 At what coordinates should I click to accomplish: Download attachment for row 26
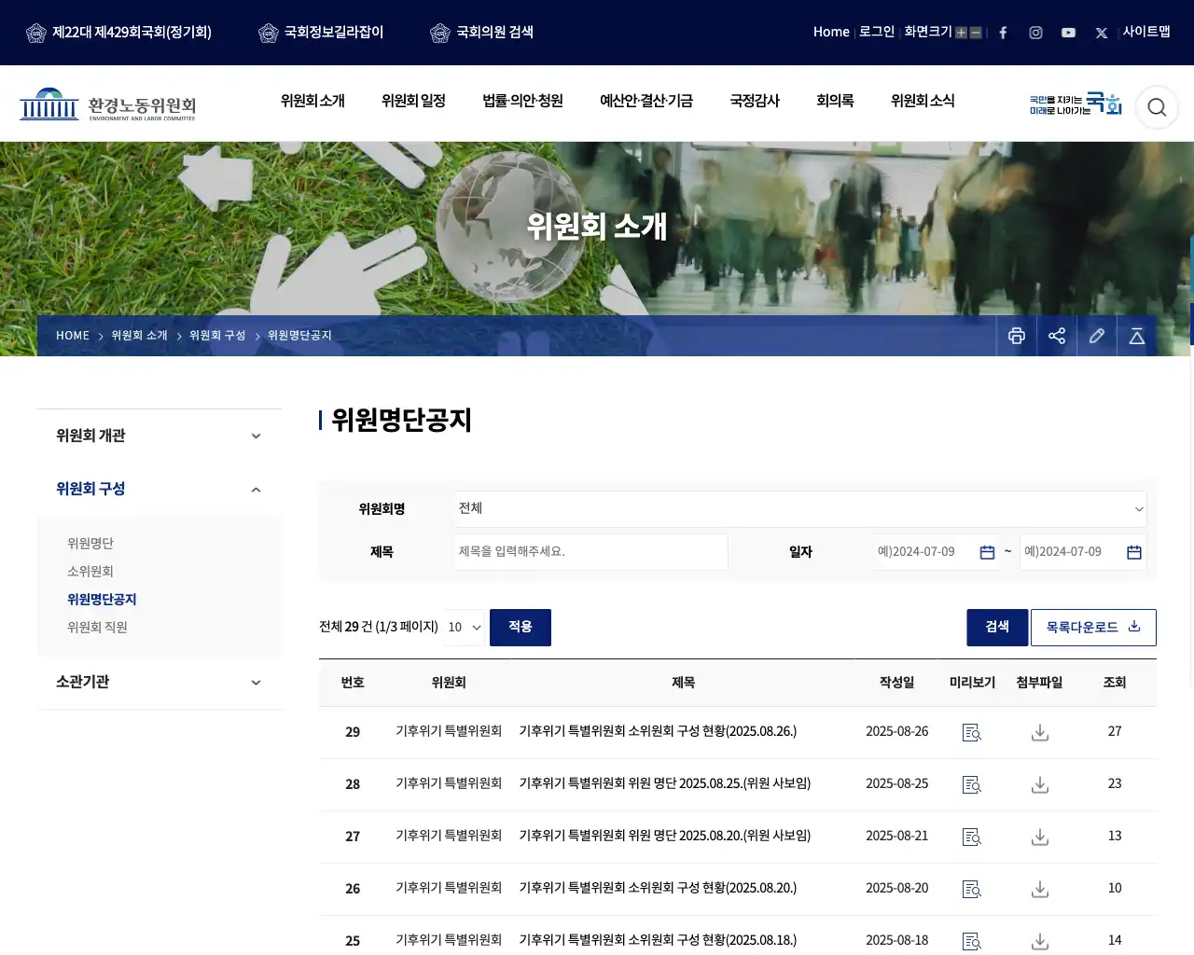pos(1040,890)
